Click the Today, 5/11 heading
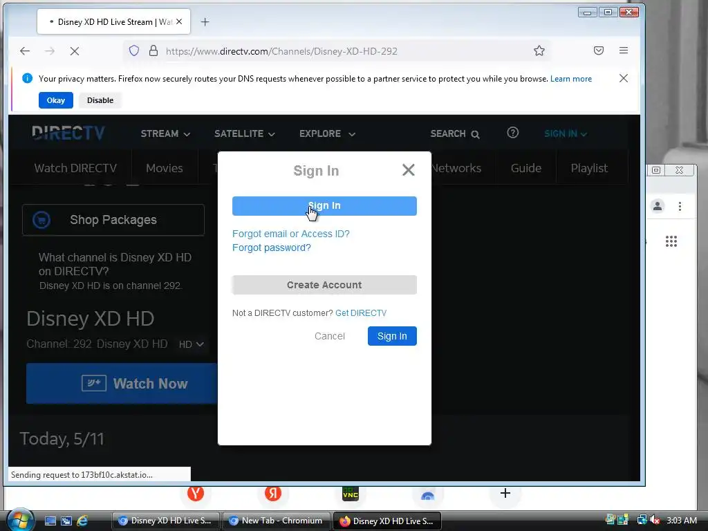This screenshot has height=531, width=708. coord(62,439)
